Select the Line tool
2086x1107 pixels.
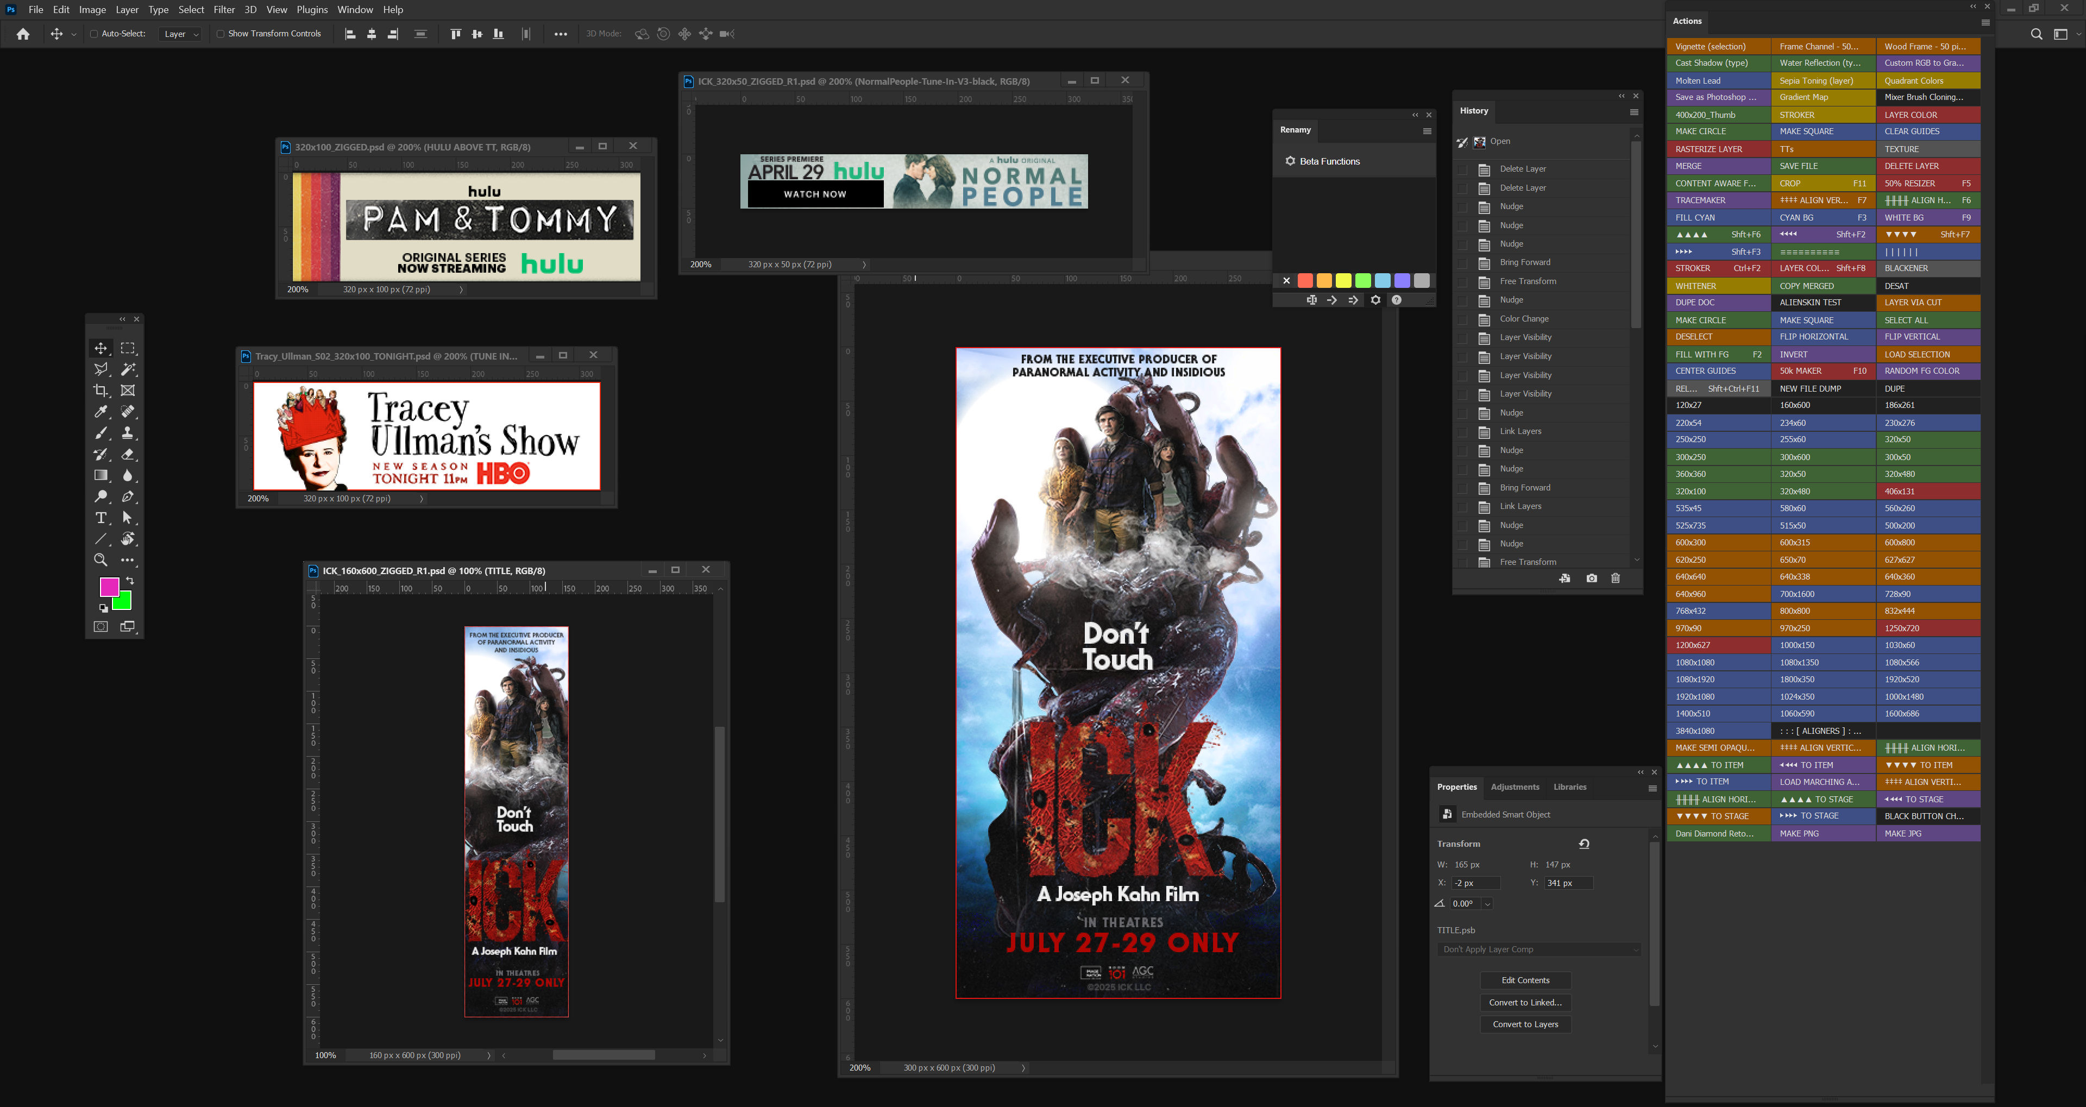tap(100, 538)
